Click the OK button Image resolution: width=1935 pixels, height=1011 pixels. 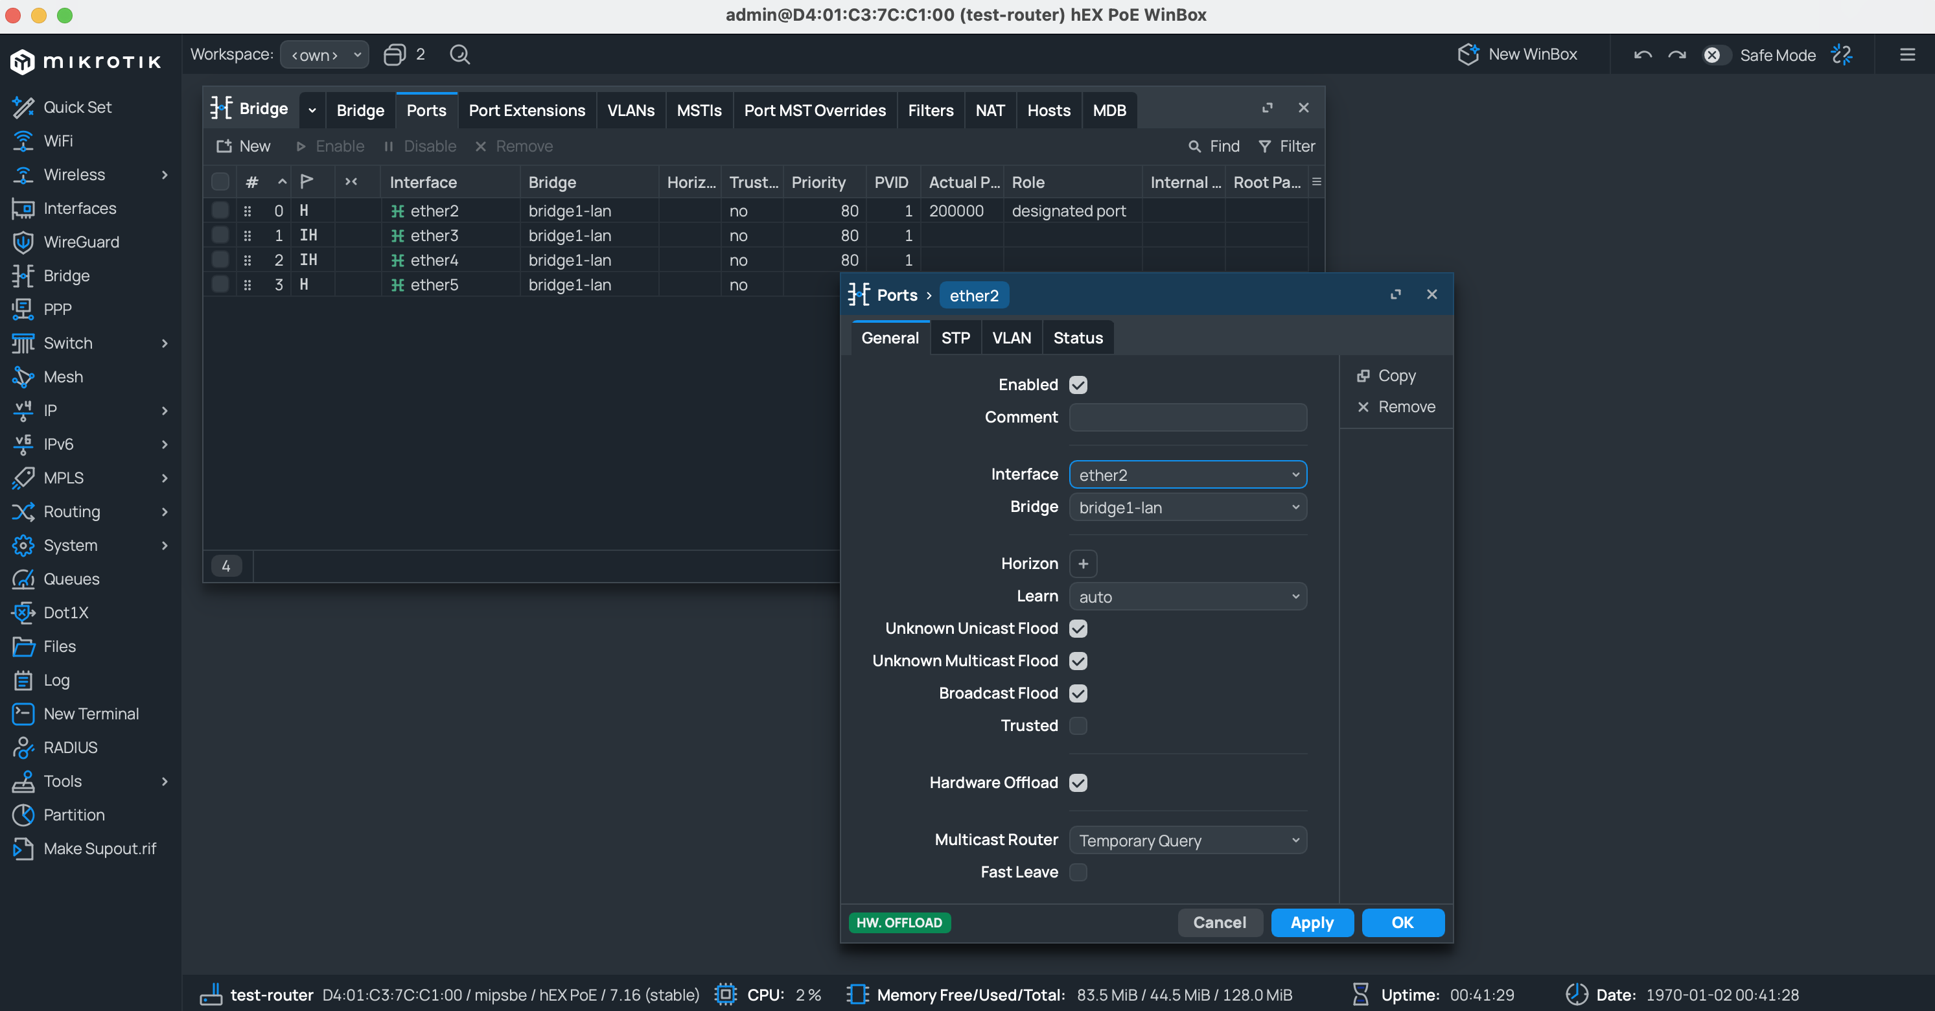tap(1402, 923)
